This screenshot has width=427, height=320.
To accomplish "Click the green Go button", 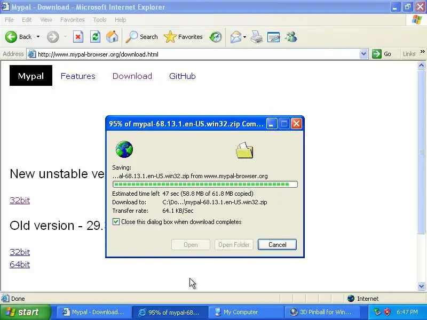I will 382,54.
